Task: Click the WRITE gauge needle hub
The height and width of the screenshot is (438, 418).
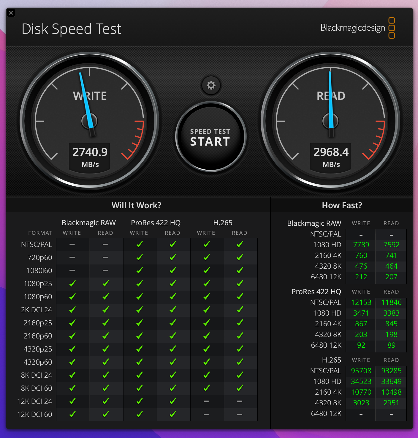Action: click(x=89, y=121)
